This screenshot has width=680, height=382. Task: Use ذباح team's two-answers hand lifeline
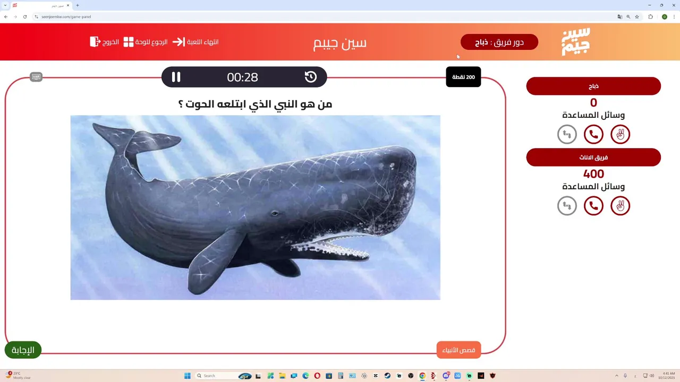click(620, 134)
